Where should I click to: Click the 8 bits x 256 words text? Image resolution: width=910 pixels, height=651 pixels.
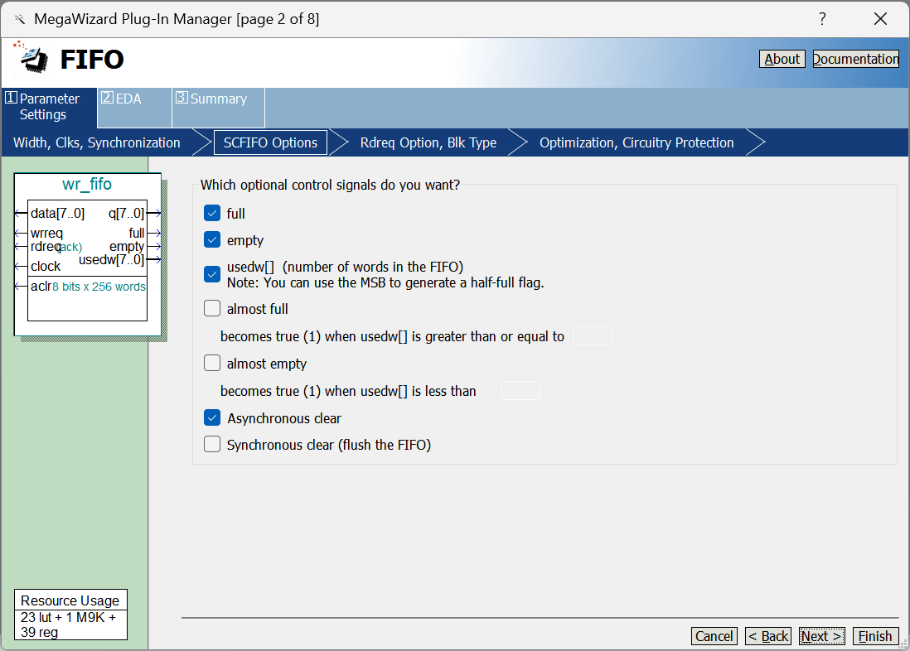click(x=99, y=287)
